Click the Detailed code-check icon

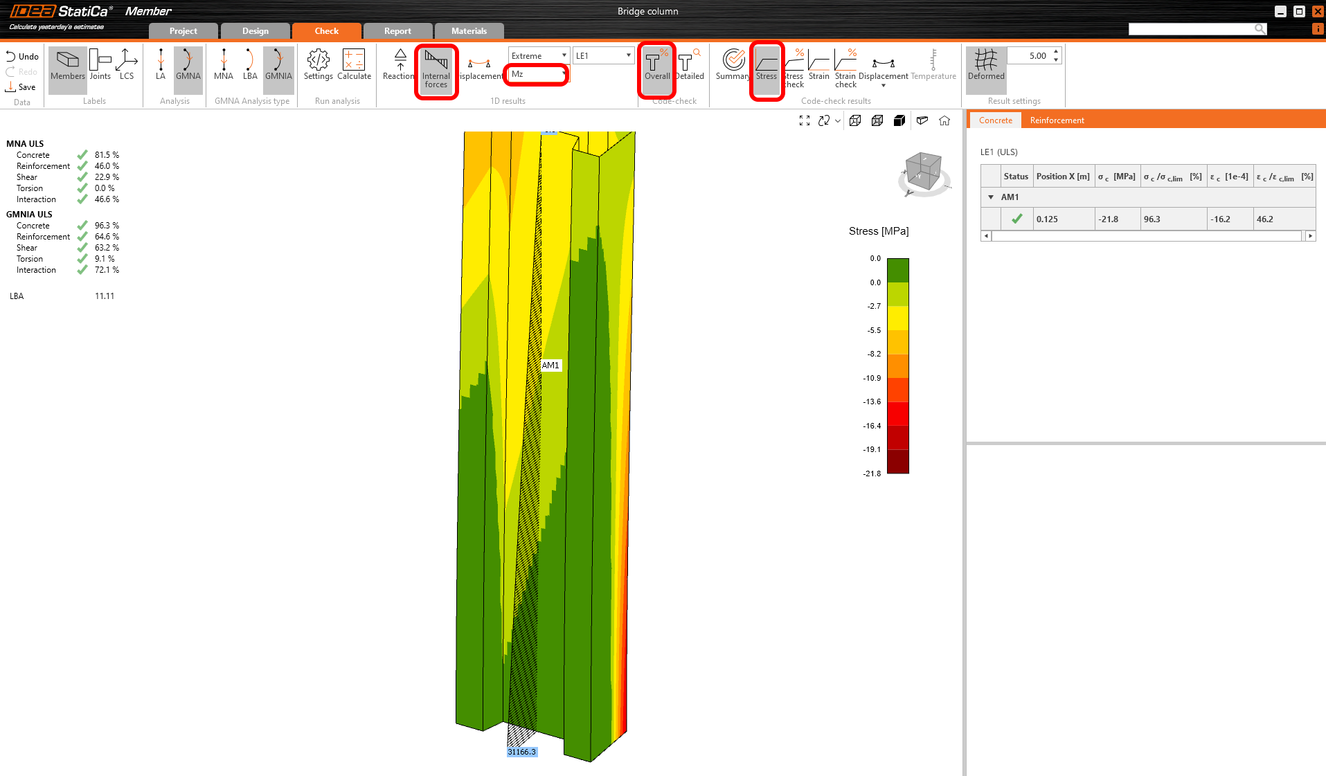point(690,66)
